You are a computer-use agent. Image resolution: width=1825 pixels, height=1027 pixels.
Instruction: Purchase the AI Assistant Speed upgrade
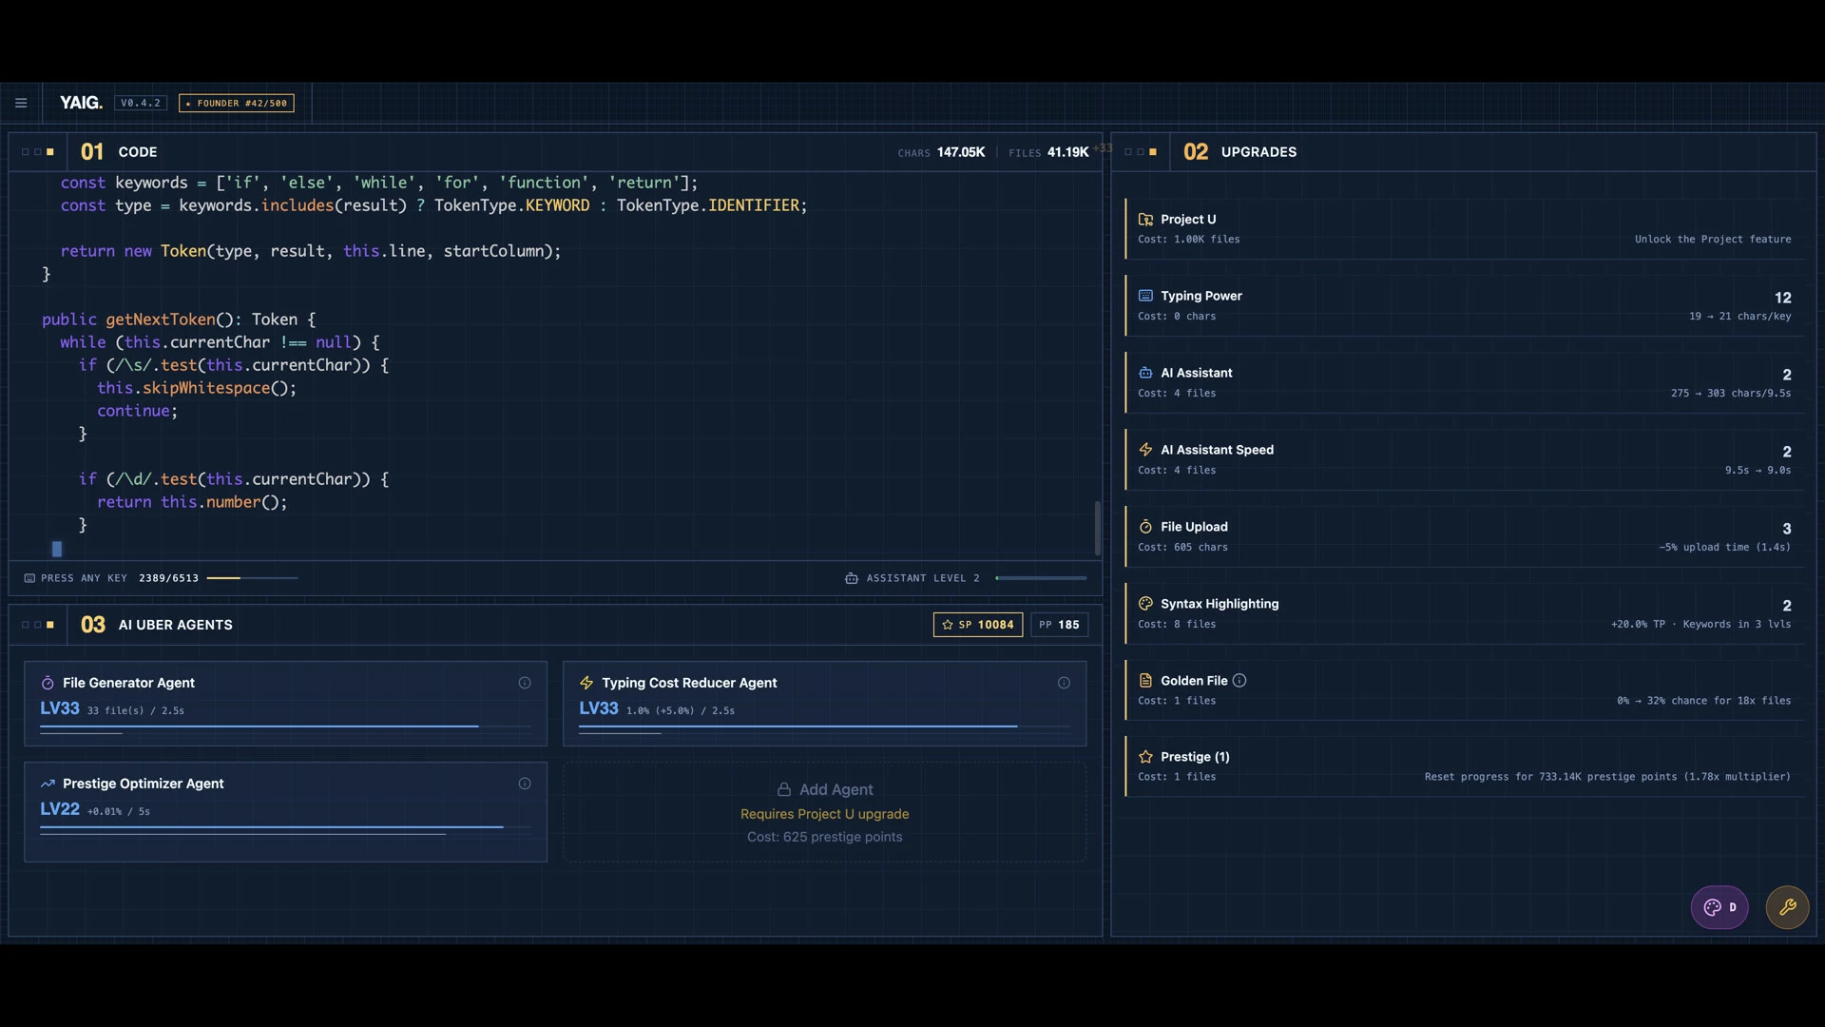coord(1465,459)
